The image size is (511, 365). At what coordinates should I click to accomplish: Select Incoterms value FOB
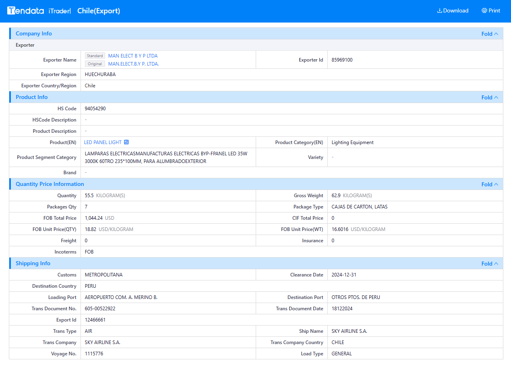(x=89, y=252)
